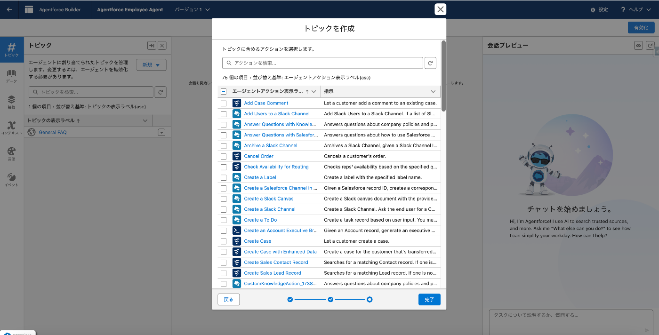Click the chat message input box
This screenshot has width=659, height=335.
571,322
